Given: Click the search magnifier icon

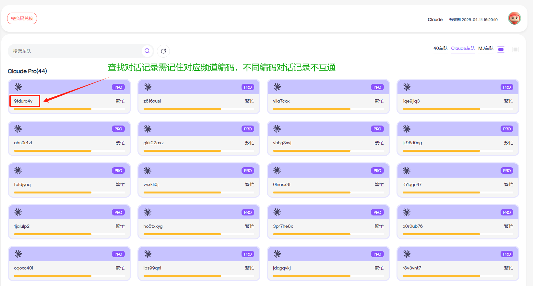Looking at the screenshot, I should tap(147, 51).
